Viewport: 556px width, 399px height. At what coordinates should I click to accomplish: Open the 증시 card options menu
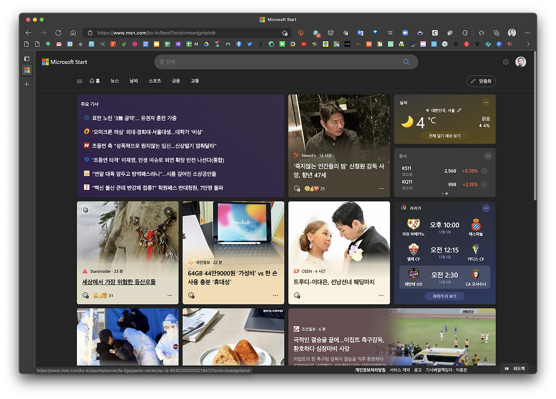[488, 156]
